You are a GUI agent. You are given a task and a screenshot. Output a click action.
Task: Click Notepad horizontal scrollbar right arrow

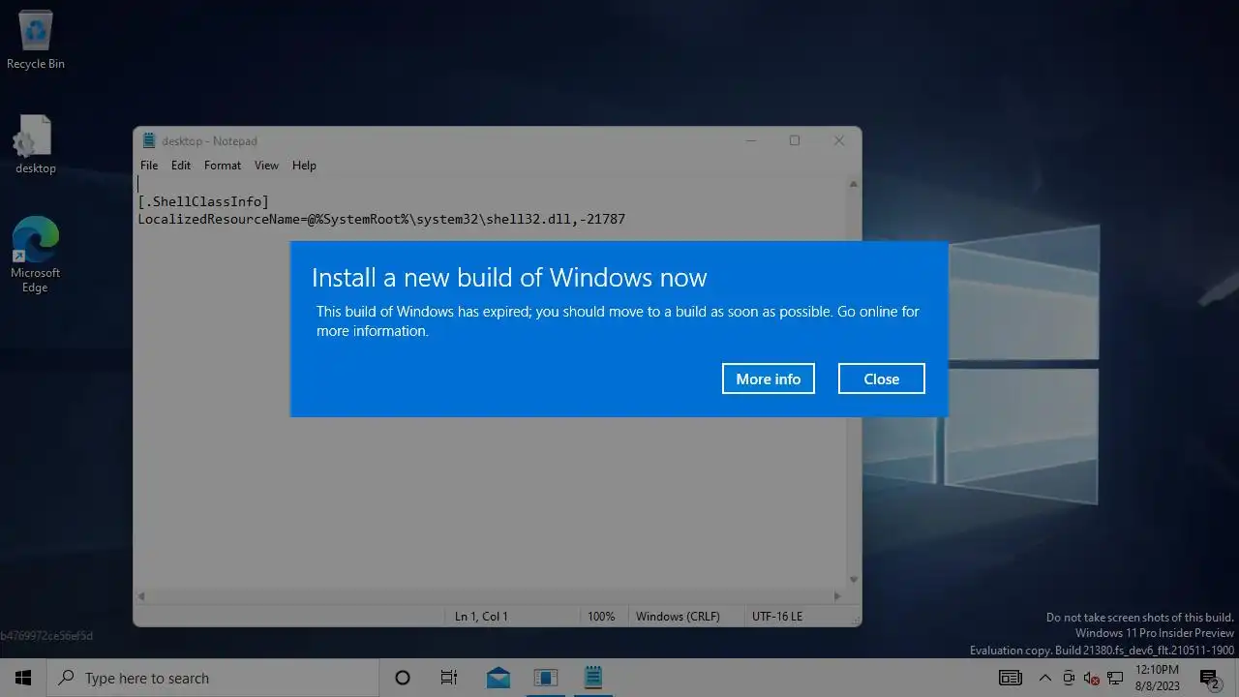pyautogui.click(x=838, y=596)
